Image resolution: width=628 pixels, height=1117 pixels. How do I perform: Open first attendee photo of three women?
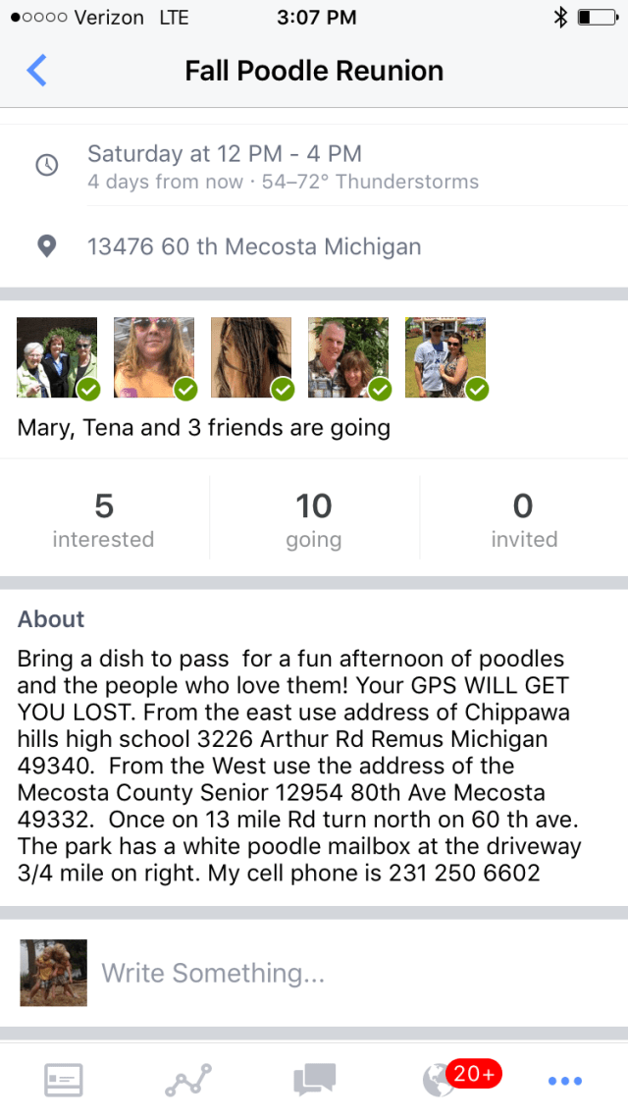(57, 357)
